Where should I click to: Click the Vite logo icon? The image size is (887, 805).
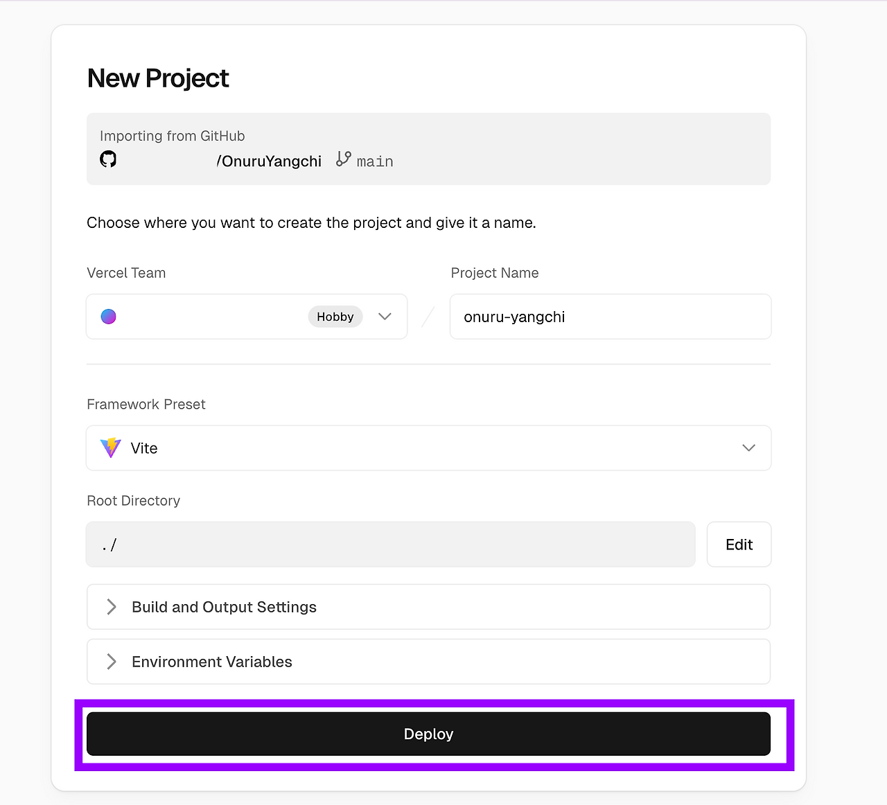pyautogui.click(x=111, y=448)
